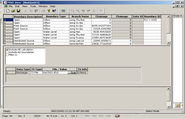Click the lower pane scrollbar up arrow

[x=168, y=89]
